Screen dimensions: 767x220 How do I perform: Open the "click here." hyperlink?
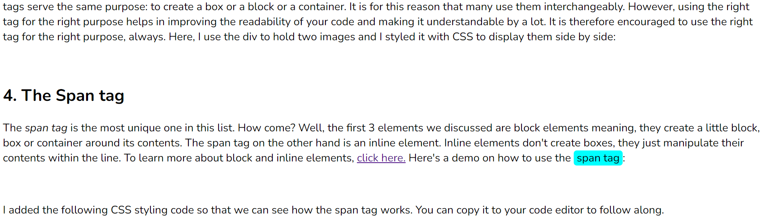381,158
